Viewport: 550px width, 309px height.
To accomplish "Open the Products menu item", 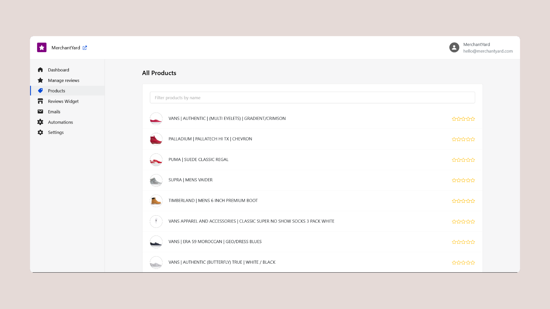I will [57, 91].
